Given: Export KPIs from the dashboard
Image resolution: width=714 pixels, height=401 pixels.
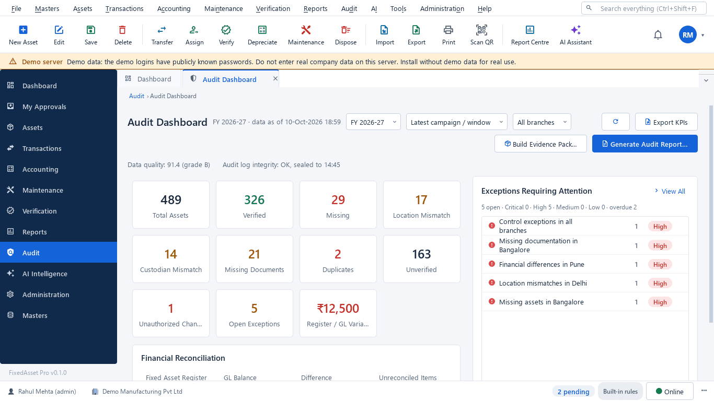Looking at the screenshot, I should [x=666, y=122].
